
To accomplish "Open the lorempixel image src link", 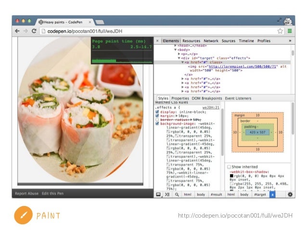I will (243, 66).
